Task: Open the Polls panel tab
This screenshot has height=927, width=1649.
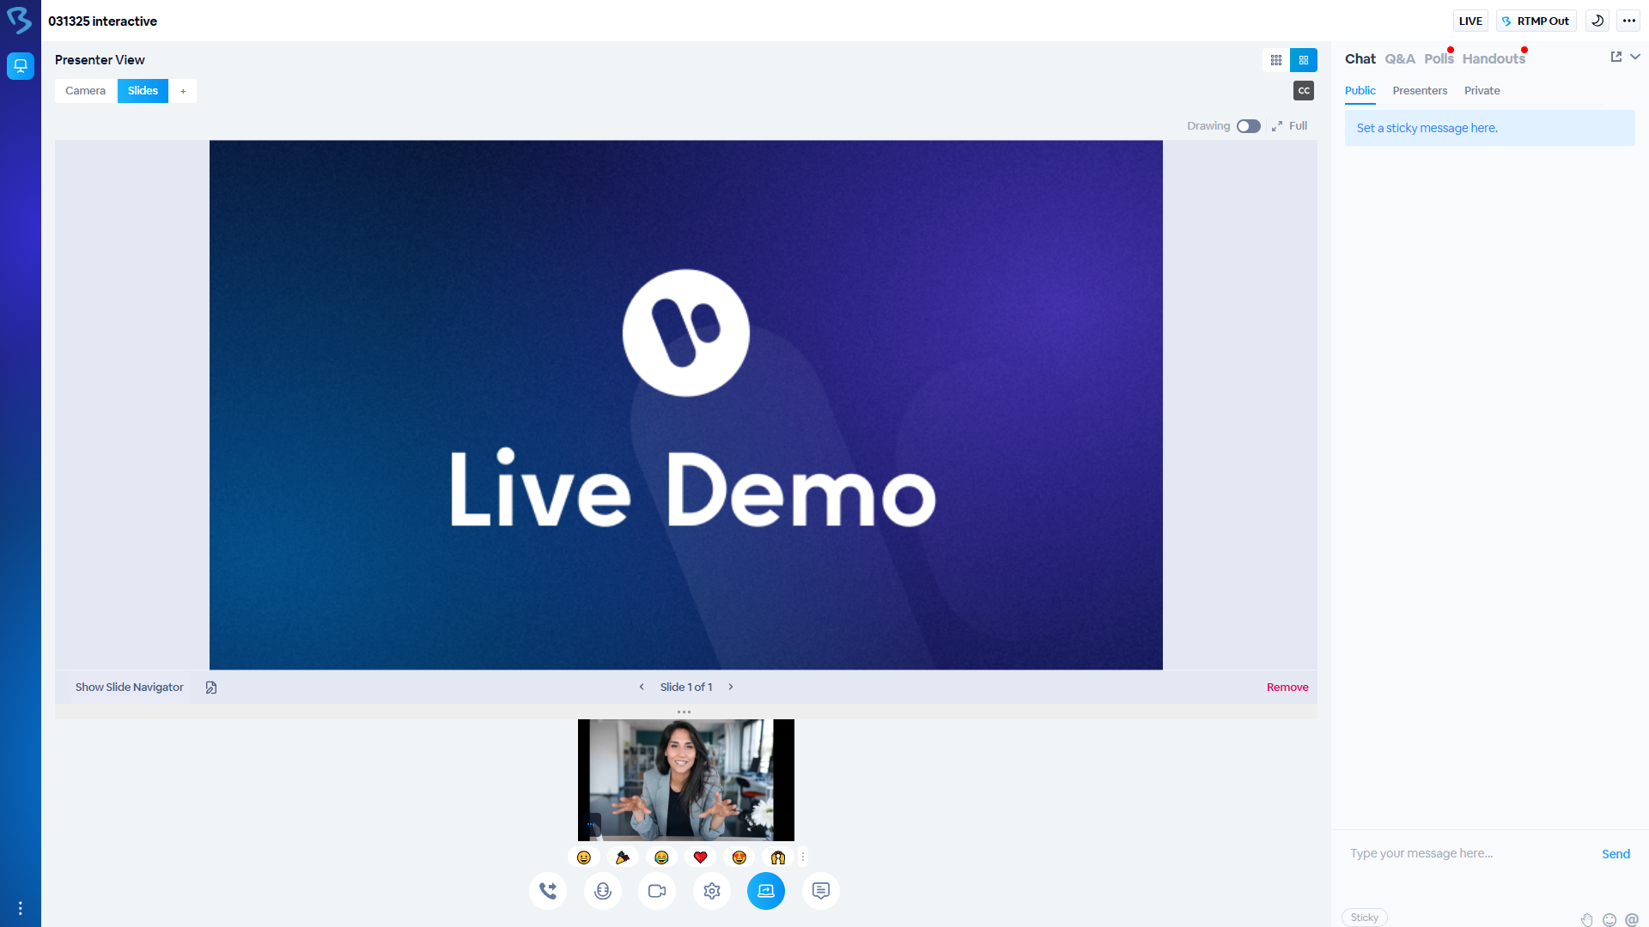Action: coord(1439,59)
